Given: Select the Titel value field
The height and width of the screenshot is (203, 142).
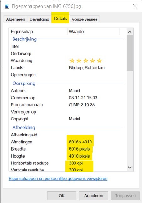Looking at the screenshot, I should point(96,46).
